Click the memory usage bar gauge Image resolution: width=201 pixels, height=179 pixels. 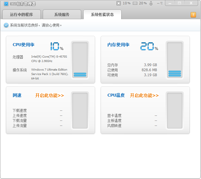175,60
